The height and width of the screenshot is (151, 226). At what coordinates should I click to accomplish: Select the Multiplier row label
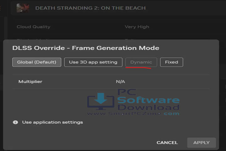30,82
